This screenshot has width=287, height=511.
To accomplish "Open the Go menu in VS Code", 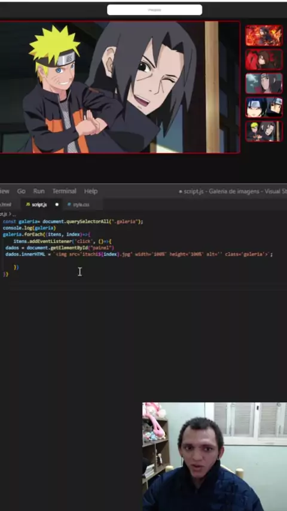I will [x=21, y=191].
